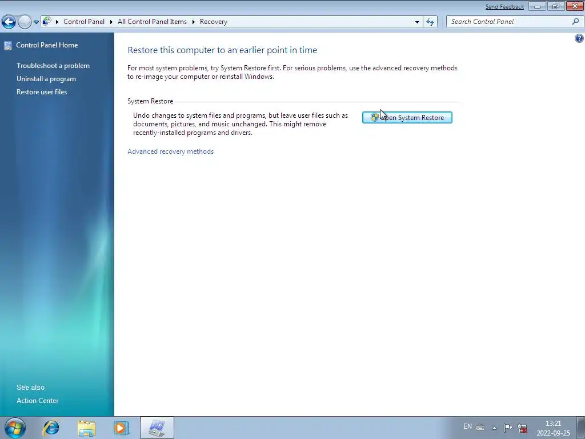Open Uninstall a program link
Screen dimensions: 585x439
[46, 79]
